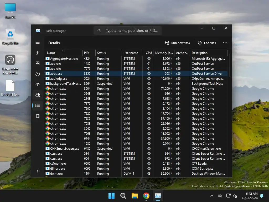
Task: Open the Users page in sidebar
Action: point(38,95)
